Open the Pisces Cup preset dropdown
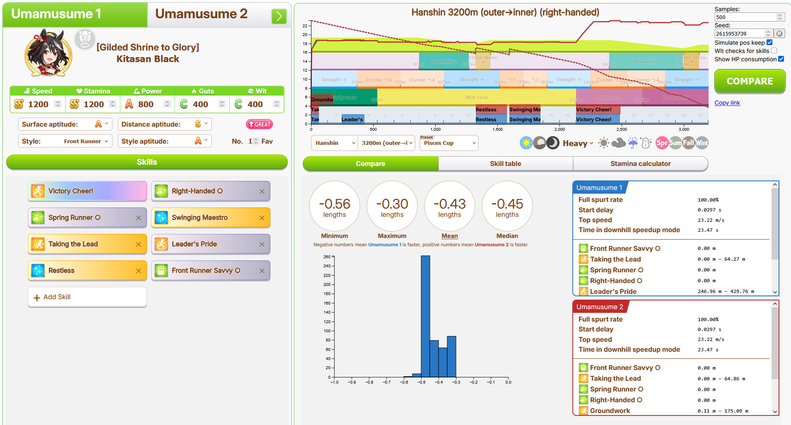Viewport: 791px width, 425px height. [x=449, y=143]
